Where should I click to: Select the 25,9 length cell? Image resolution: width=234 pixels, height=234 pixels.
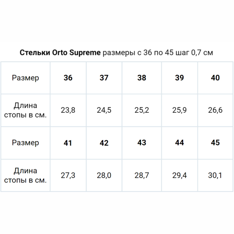click(179, 110)
